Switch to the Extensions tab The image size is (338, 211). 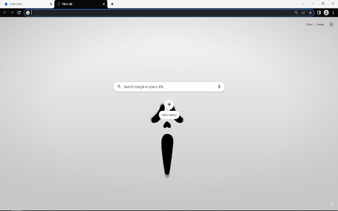click(27, 4)
